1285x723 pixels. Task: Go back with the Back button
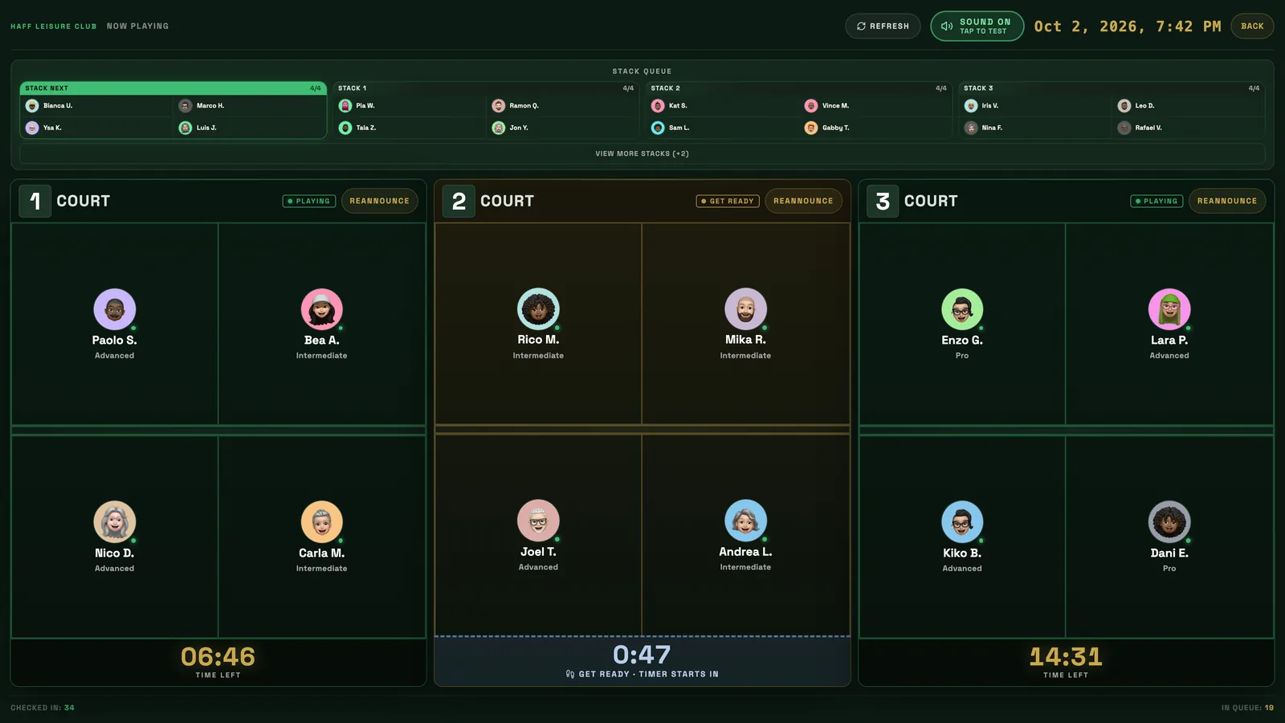1252,26
